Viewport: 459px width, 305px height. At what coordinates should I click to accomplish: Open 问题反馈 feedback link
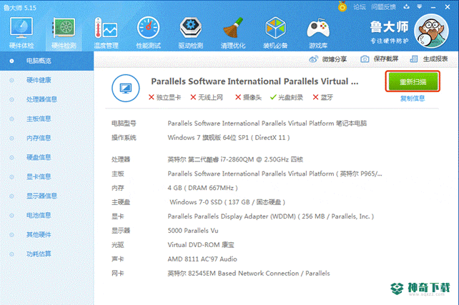tap(383, 7)
